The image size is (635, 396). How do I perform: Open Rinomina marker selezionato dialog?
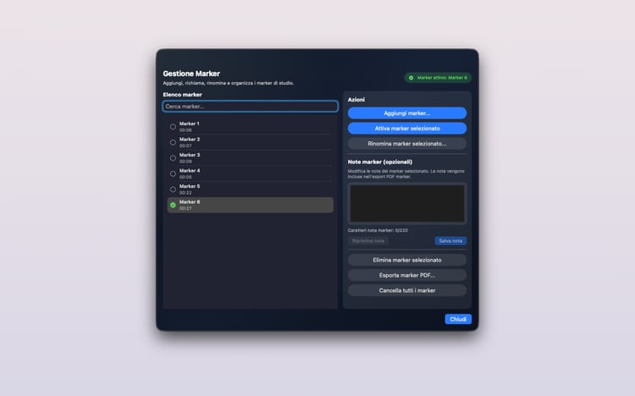coord(407,144)
